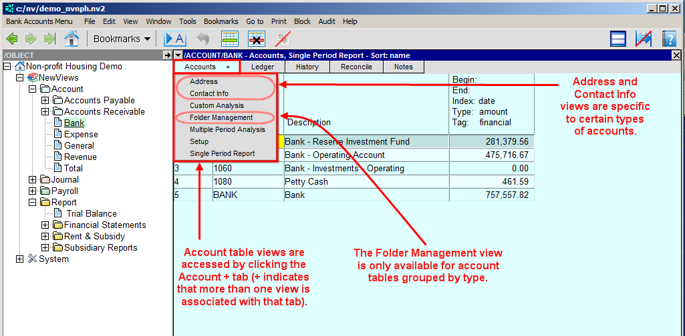Click the green back arrow icon

point(12,39)
